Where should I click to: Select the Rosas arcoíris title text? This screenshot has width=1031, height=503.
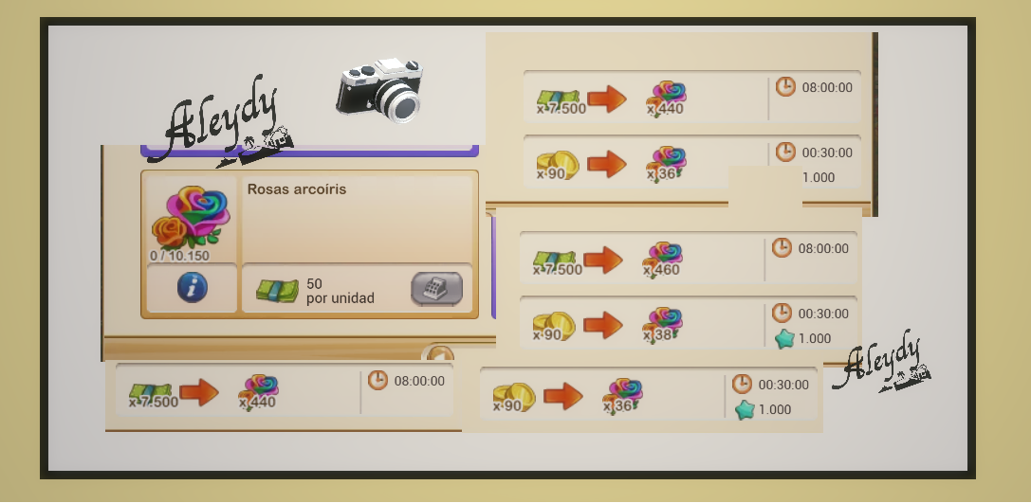(x=297, y=189)
